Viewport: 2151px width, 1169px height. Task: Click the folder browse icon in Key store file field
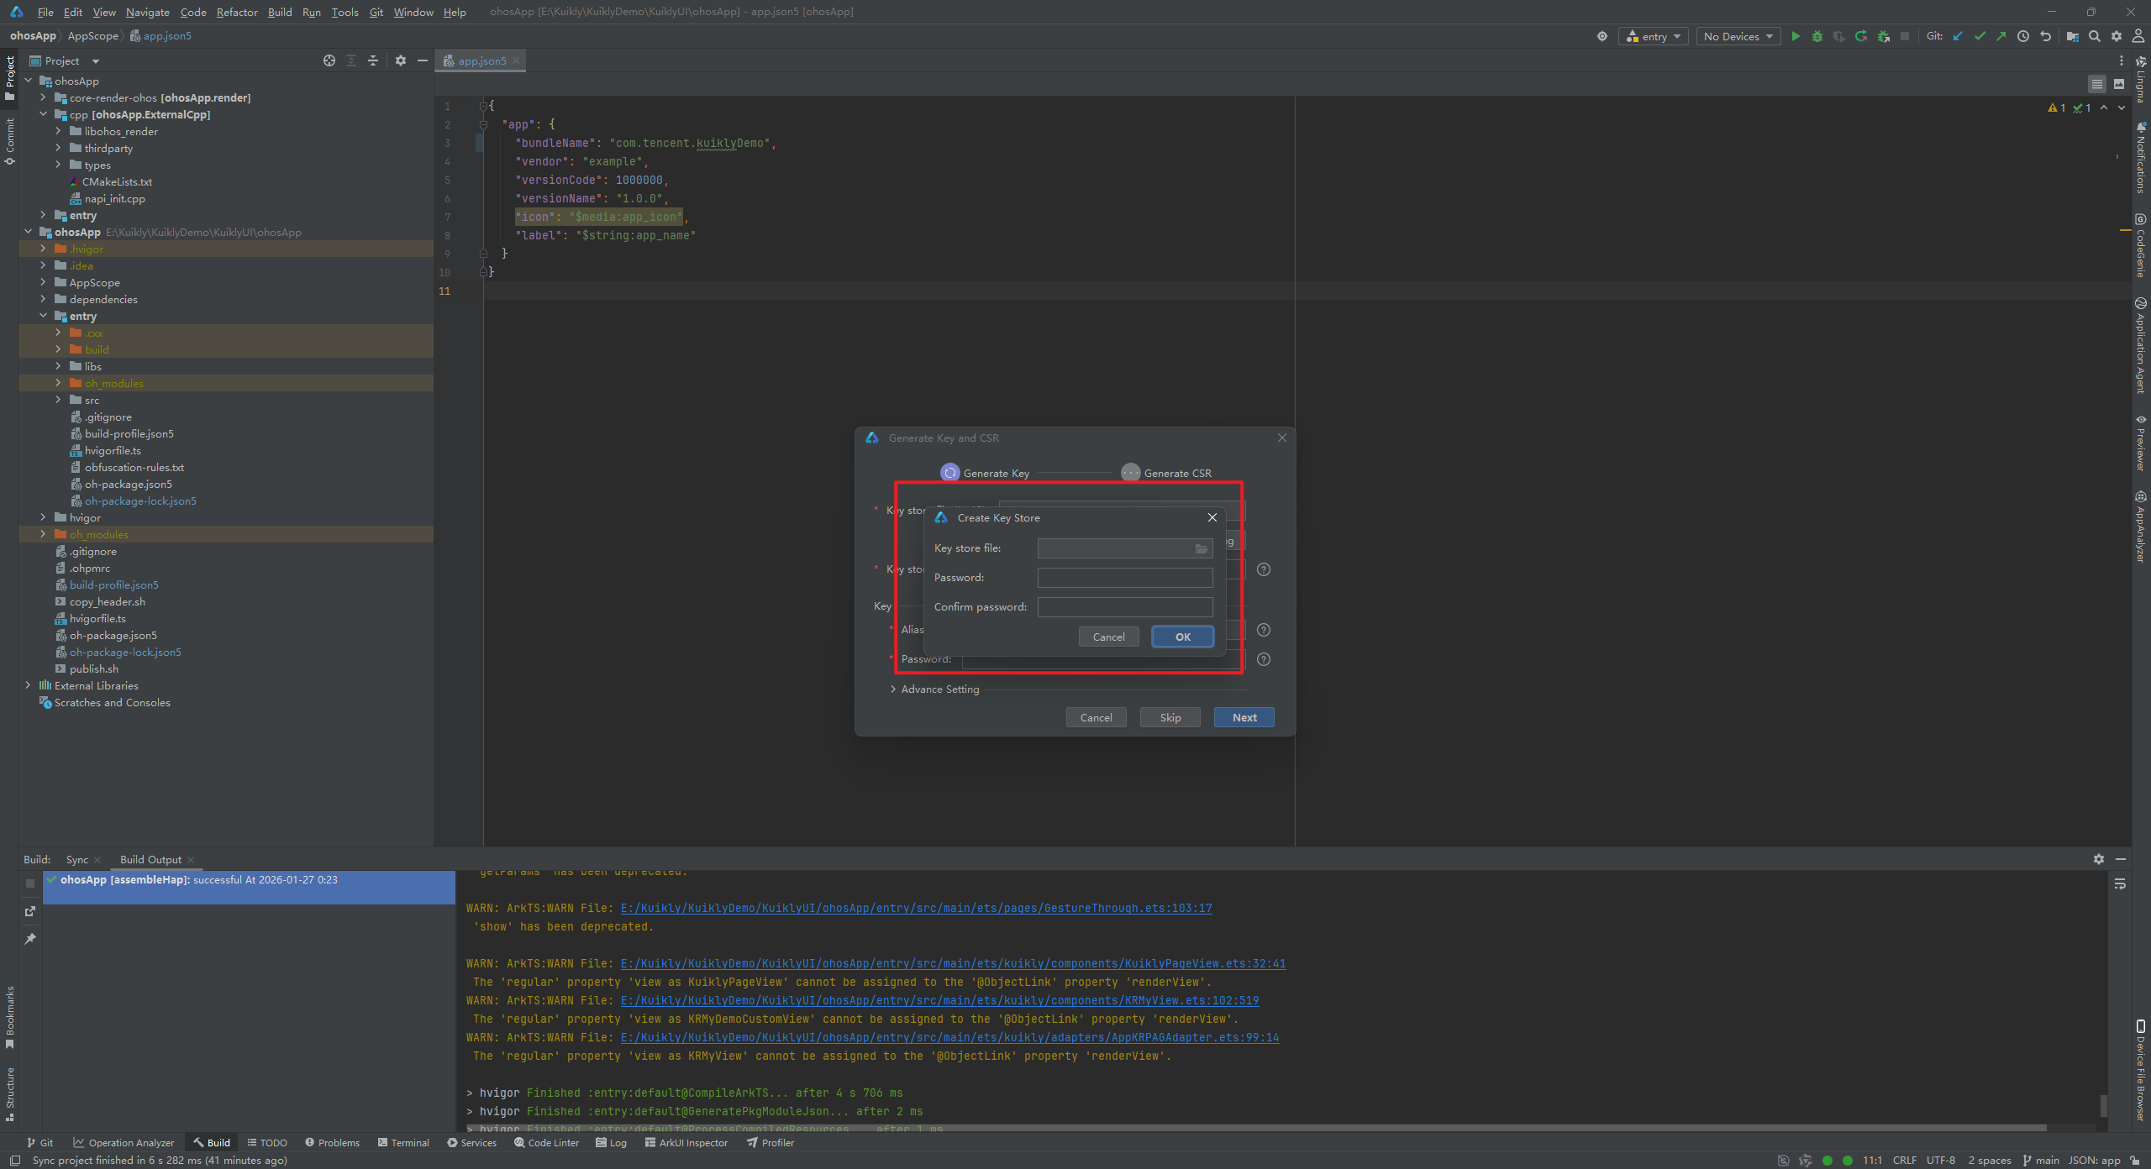(1201, 548)
